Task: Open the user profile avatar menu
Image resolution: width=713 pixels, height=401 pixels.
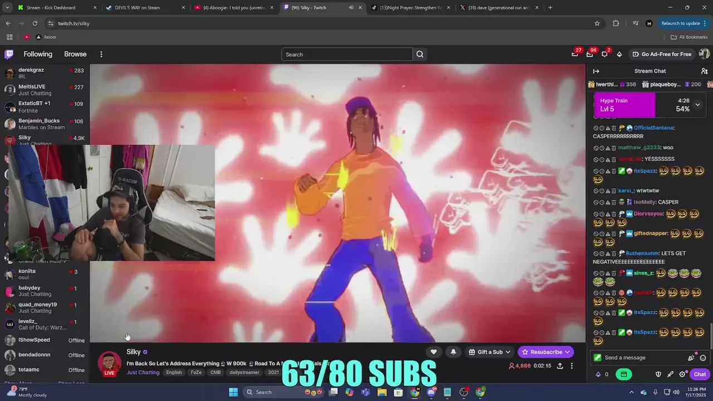Action: click(704, 54)
